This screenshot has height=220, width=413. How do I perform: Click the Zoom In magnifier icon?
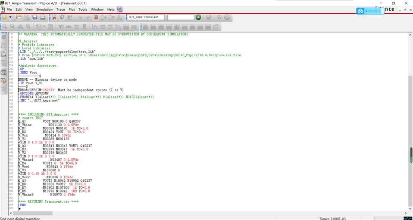click(x=4, y=27)
